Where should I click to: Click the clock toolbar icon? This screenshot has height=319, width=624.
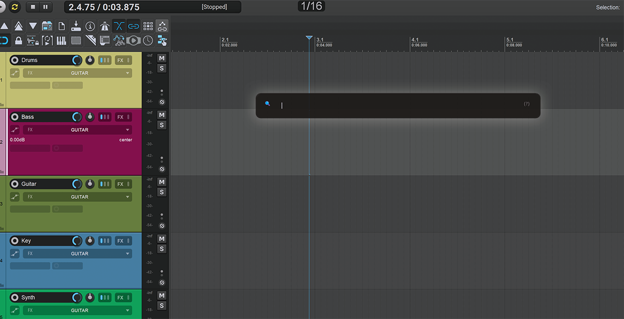point(148,40)
